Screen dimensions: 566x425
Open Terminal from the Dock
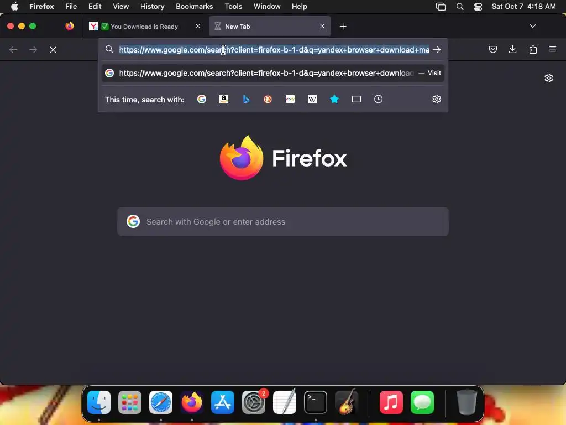pos(316,402)
